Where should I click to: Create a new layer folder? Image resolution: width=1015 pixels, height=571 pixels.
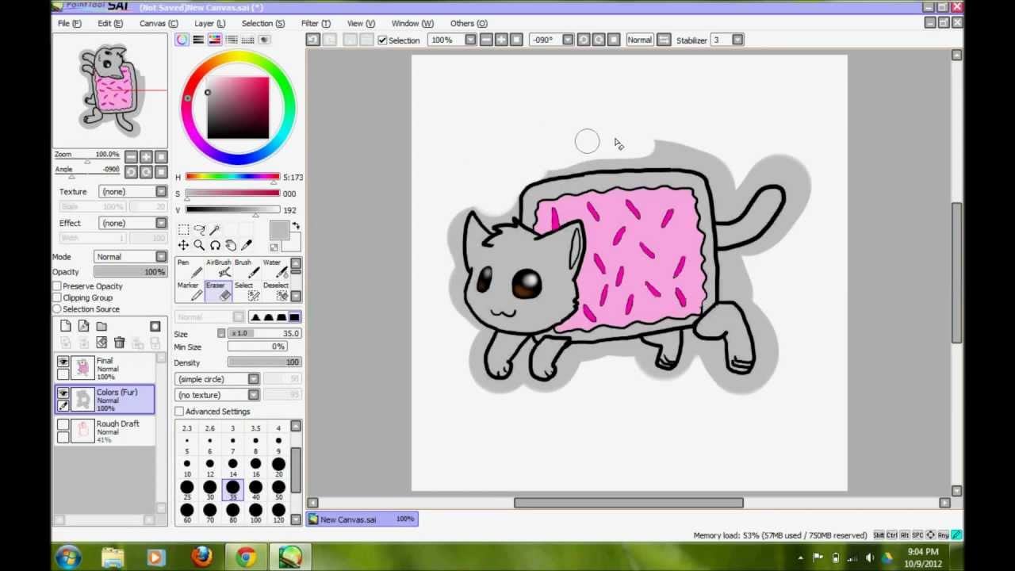[x=101, y=326]
